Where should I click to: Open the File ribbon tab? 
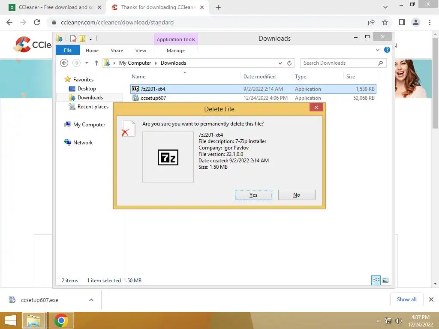click(x=68, y=50)
